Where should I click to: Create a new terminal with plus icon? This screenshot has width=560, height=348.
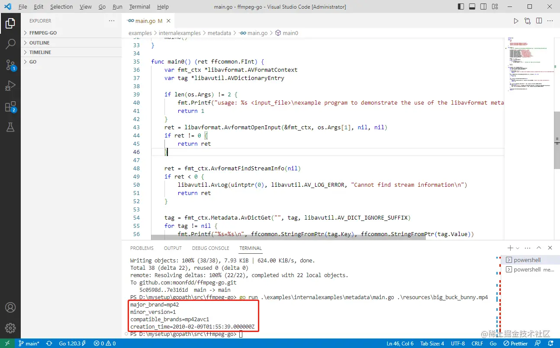click(510, 248)
